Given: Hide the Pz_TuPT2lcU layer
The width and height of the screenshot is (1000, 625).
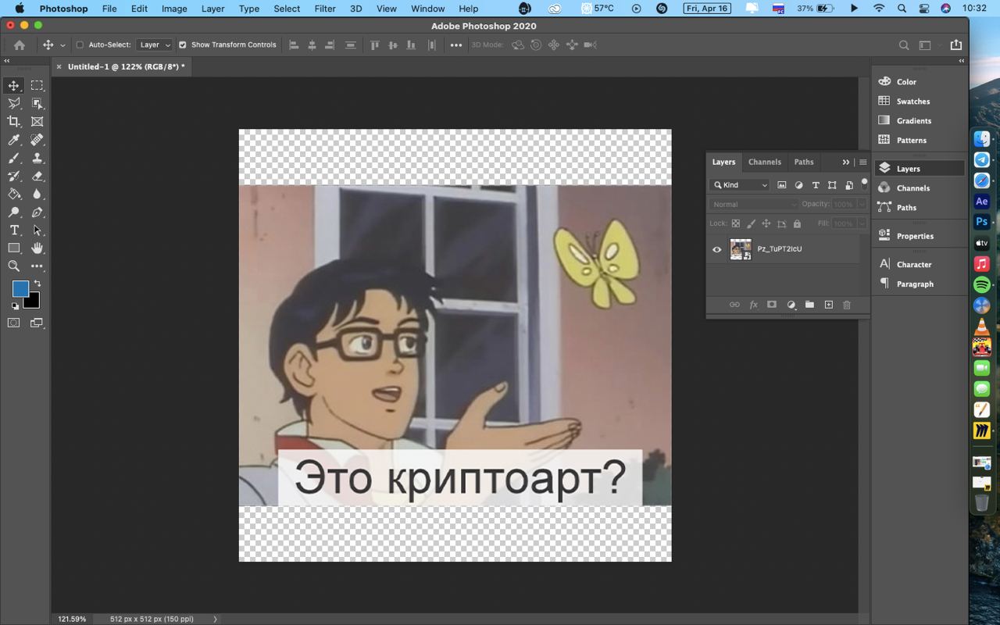Looking at the screenshot, I should tap(716, 249).
